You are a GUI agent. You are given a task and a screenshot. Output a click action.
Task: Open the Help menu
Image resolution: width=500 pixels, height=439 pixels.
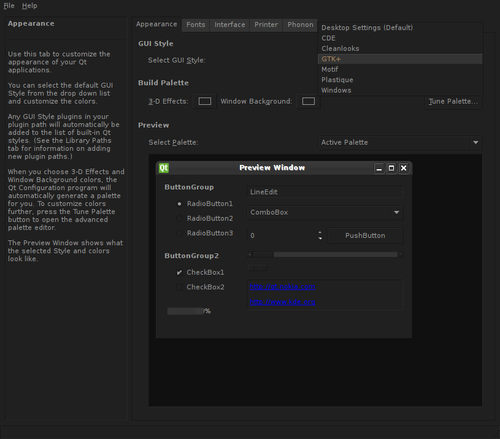(x=29, y=6)
